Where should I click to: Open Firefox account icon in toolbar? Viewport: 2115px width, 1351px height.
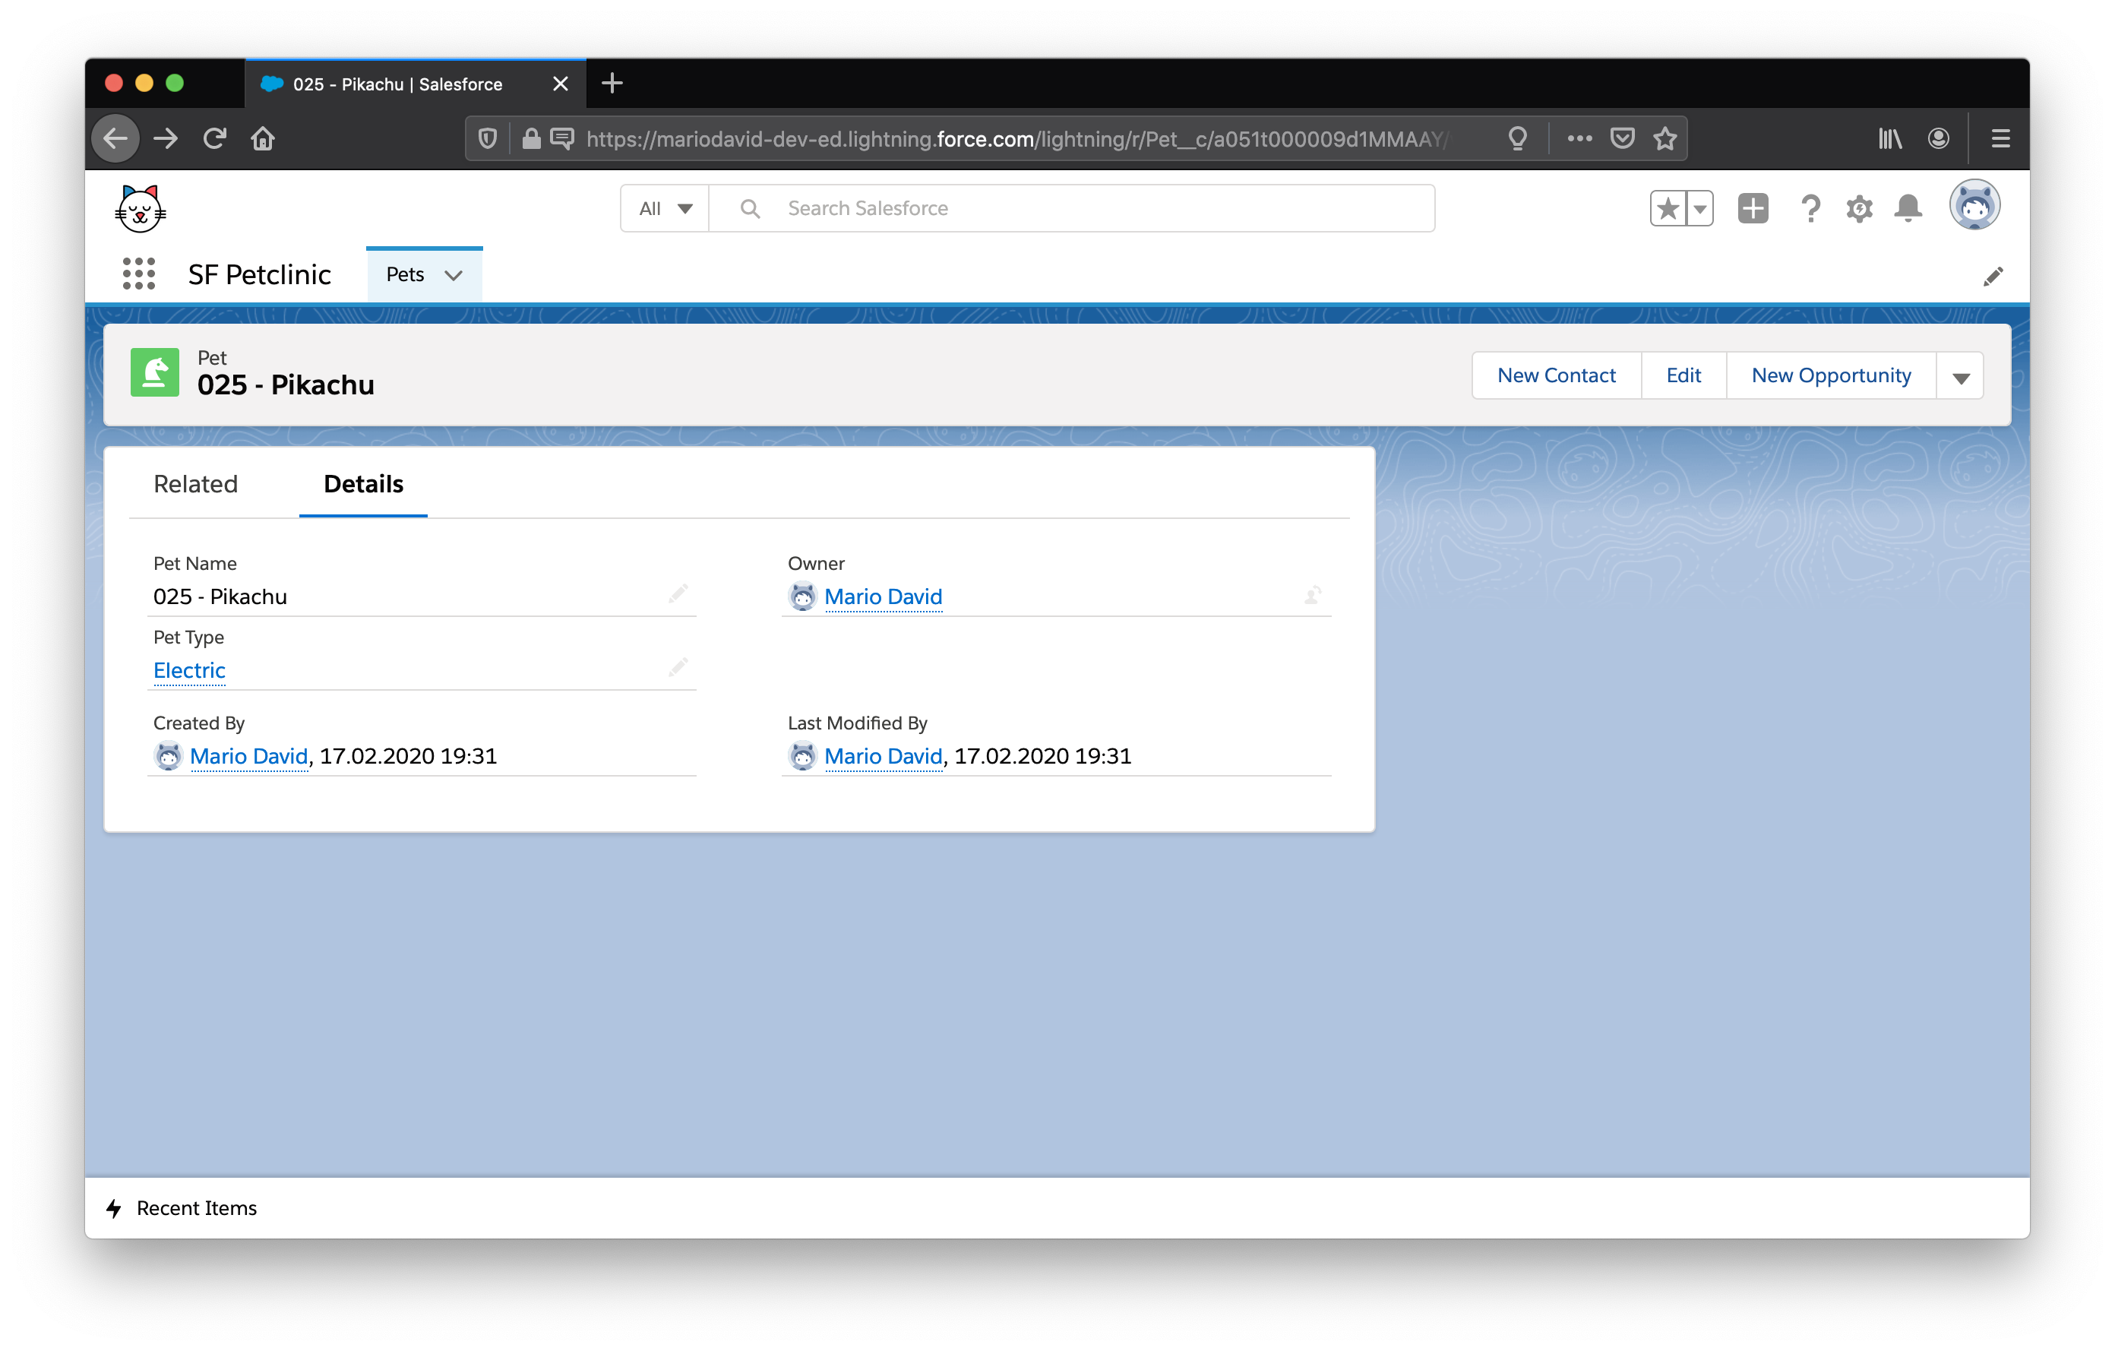tap(1939, 138)
